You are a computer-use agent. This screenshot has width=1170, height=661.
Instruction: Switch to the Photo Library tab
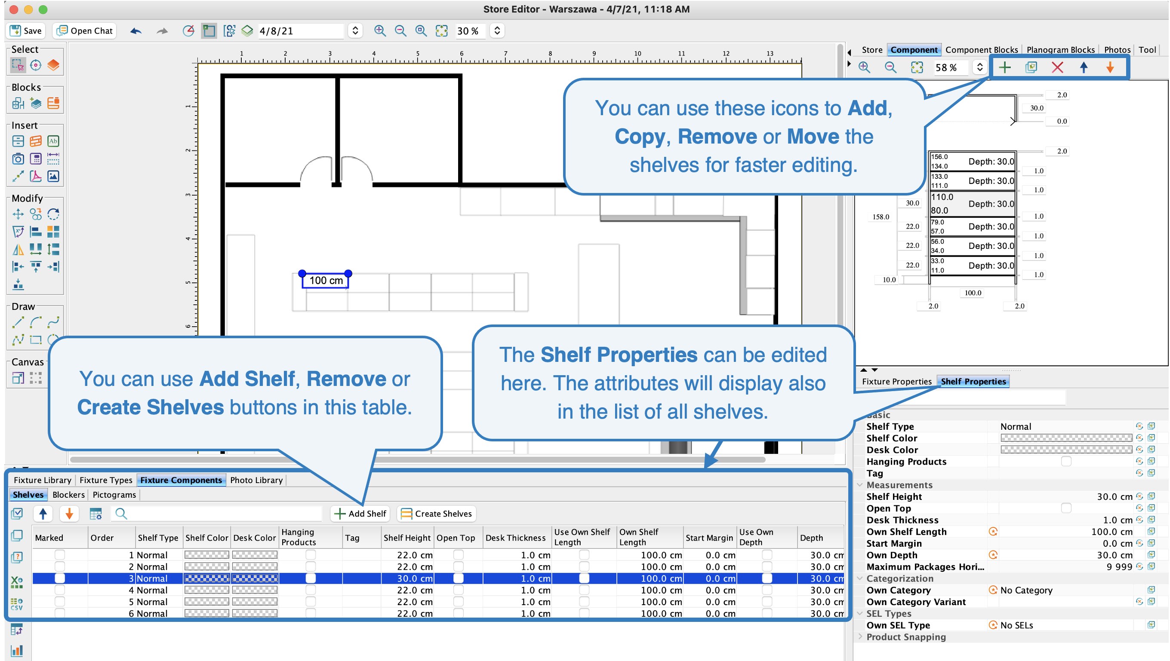point(256,480)
